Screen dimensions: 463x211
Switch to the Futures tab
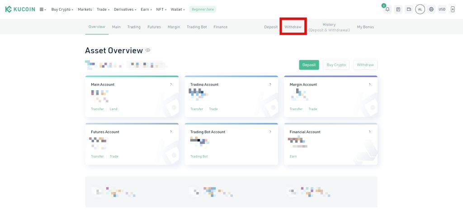click(x=154, y=27)
